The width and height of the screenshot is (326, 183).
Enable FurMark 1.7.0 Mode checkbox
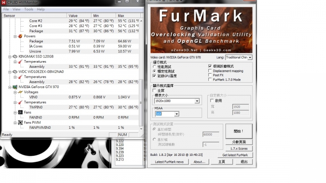click(x=210, y=80)
